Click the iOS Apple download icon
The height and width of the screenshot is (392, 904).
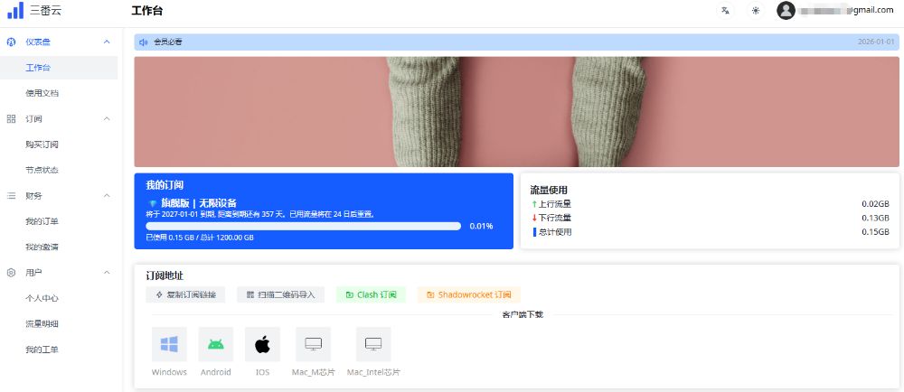262,344
